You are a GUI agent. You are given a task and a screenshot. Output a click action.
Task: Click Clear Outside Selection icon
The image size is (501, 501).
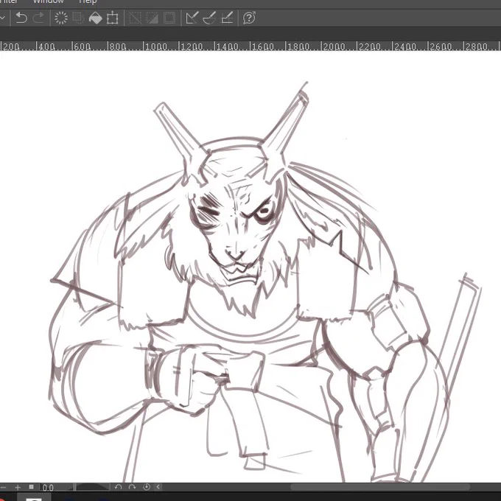pos(77,18)
